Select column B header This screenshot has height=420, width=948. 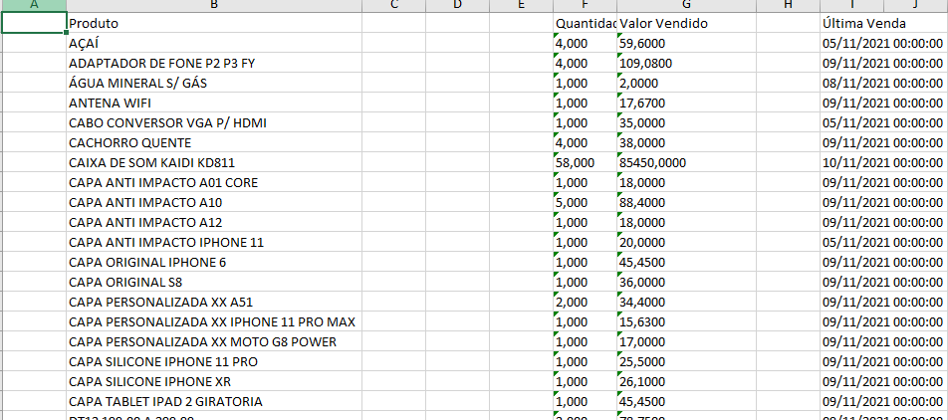(x=215, y=5)
